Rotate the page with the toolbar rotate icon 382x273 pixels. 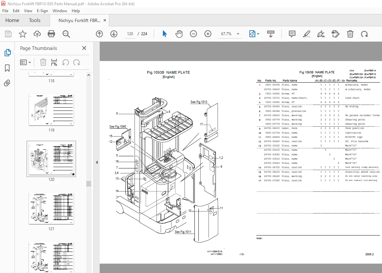click(x=365, y=34)
